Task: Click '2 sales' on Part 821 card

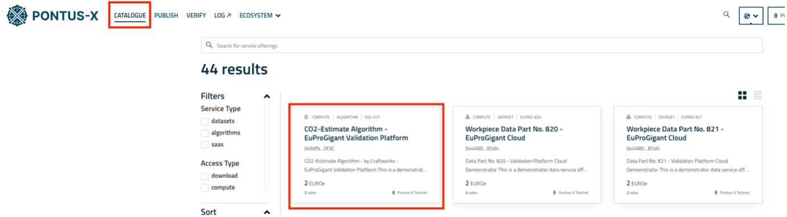Action: (x=633, y=193)
